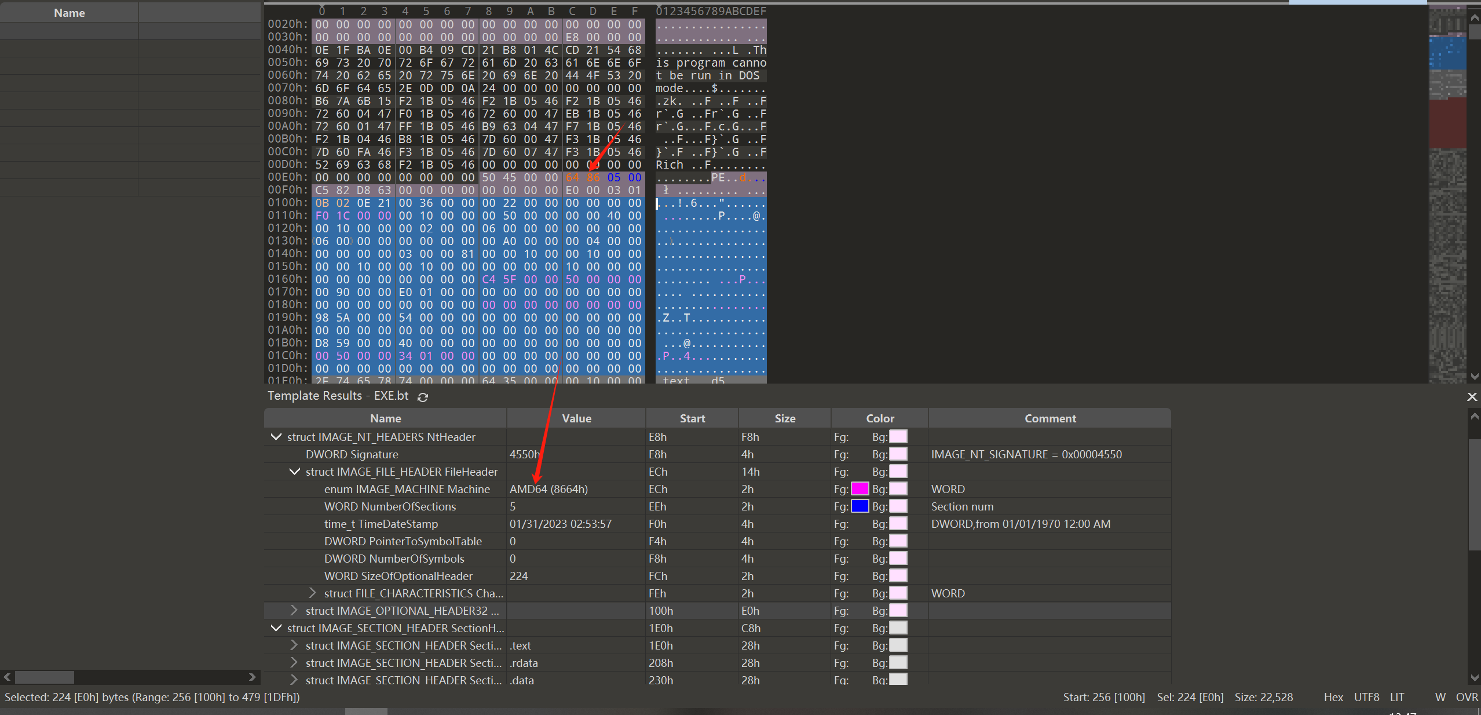
Task: Select the time_t TimeDateStamp row
Action: point(381,524)
